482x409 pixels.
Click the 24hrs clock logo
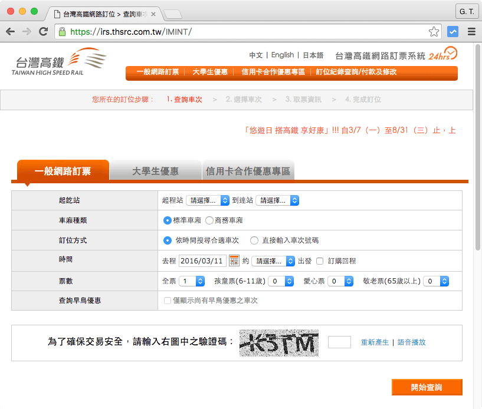point(442,54)
